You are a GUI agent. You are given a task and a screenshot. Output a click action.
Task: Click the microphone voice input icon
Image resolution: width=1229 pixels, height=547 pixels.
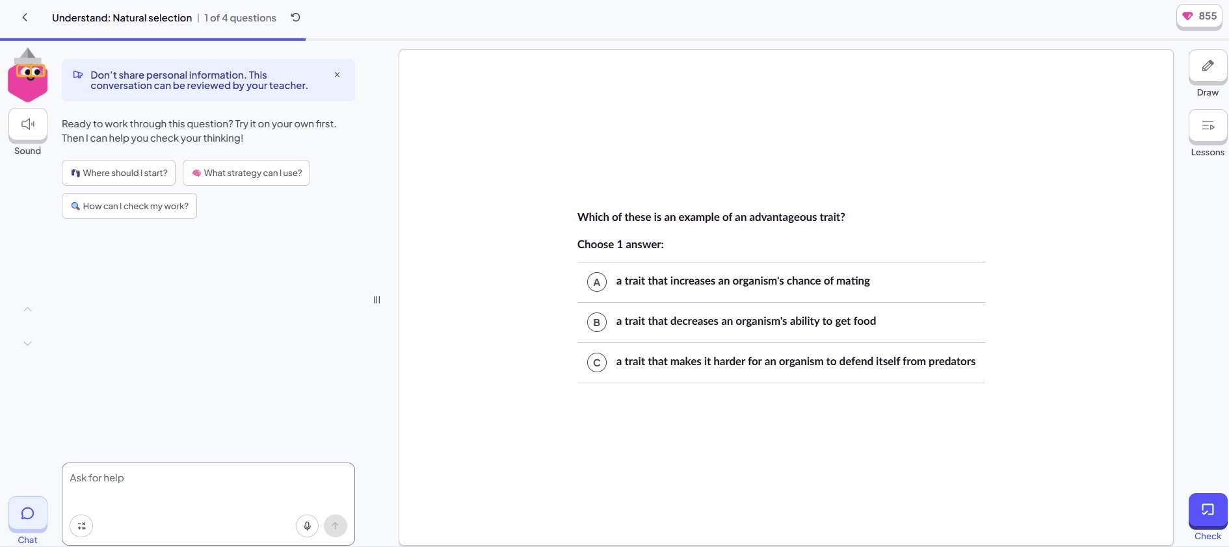tap(307, 526)
